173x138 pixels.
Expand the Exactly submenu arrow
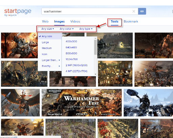coord(59,66)
